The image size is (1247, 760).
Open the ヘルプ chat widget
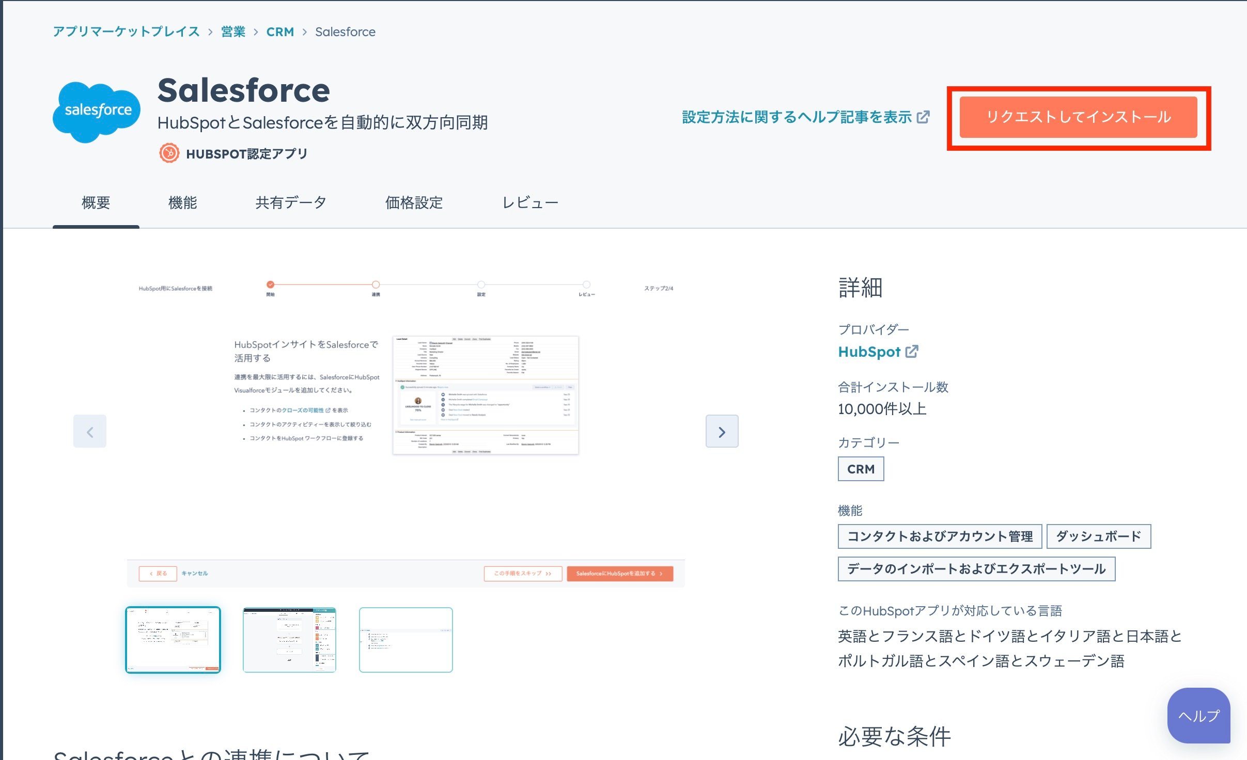point(1198,716)
